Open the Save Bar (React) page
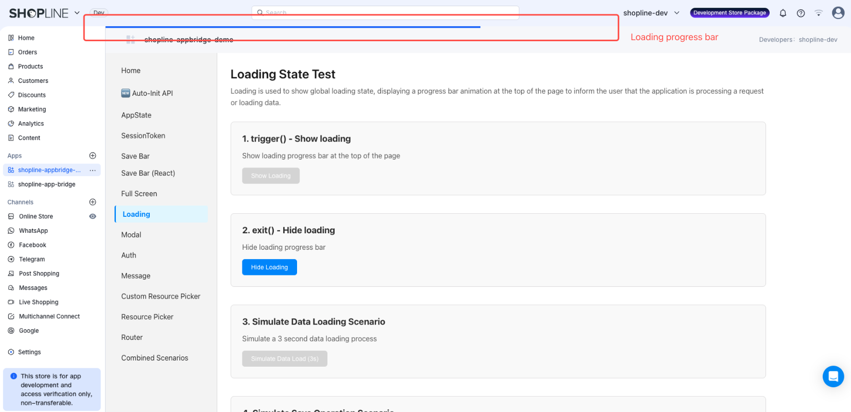The image size is (851, 412). (148, 173)
